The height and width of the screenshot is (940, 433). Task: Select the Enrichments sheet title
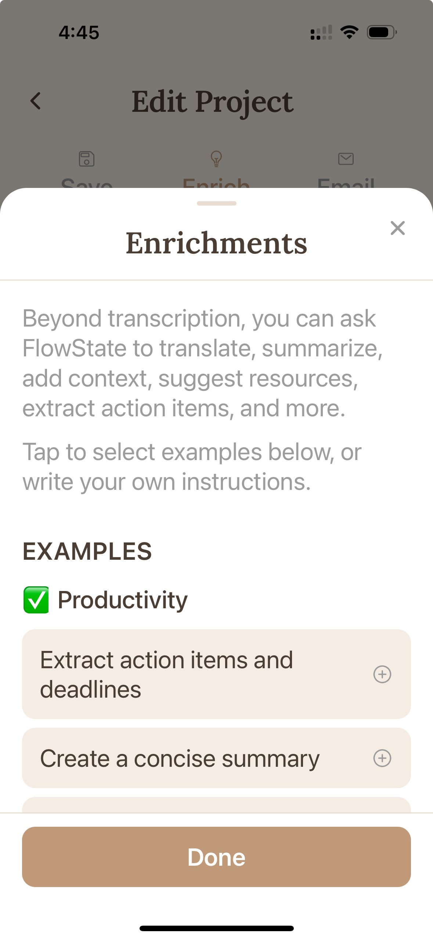tap(216, 243)
